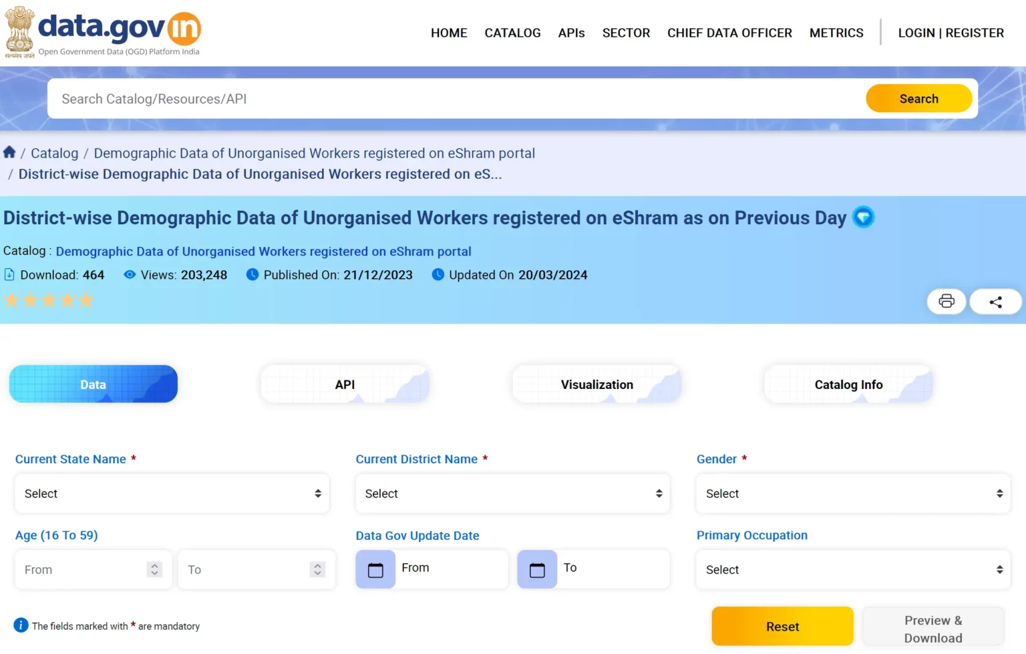Click the star rating icons
Image resolution: width=1026 pixels, height=654 pixels.
(49, 300)
